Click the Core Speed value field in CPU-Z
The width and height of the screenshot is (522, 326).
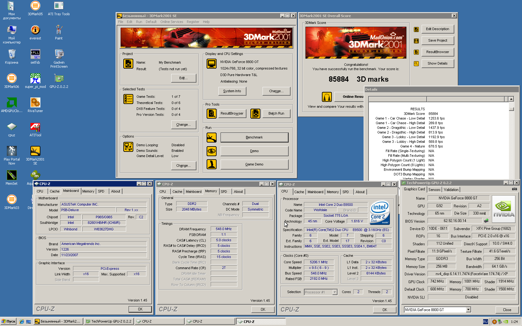[x=319, y=262]
